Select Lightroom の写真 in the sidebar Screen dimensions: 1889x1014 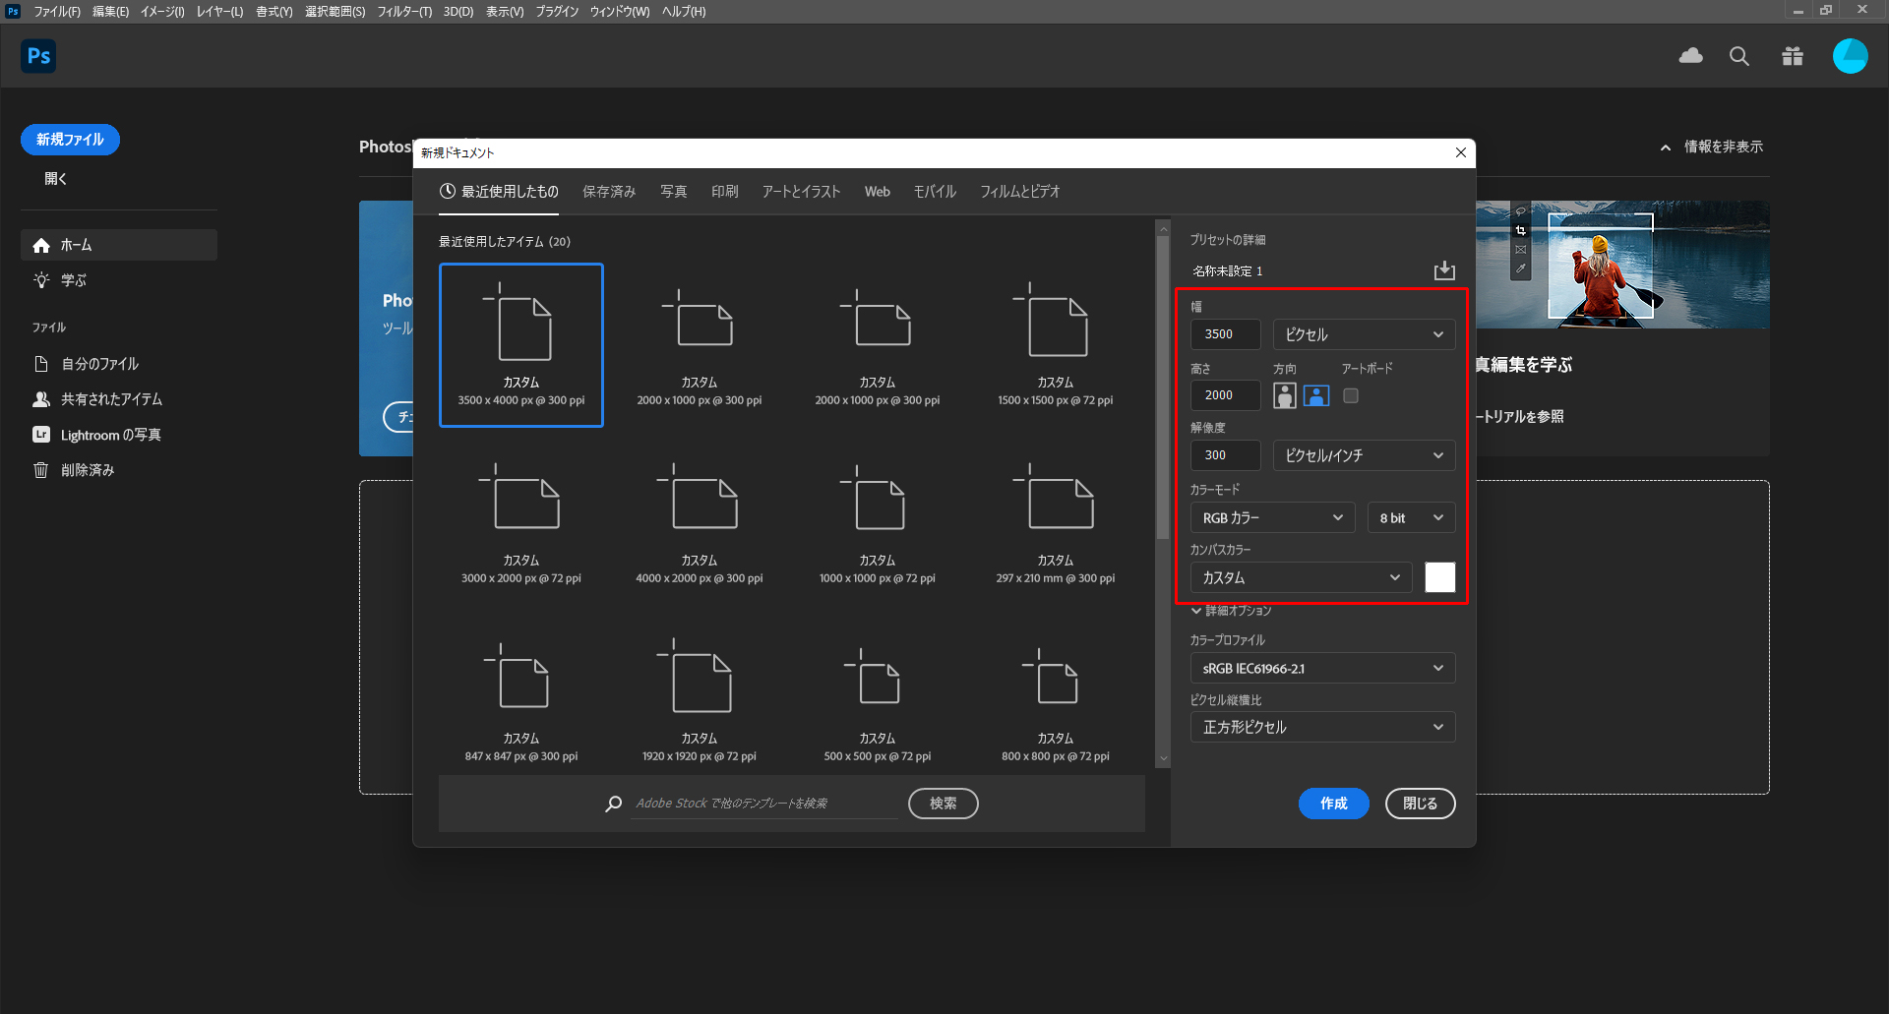coord(110,435)
